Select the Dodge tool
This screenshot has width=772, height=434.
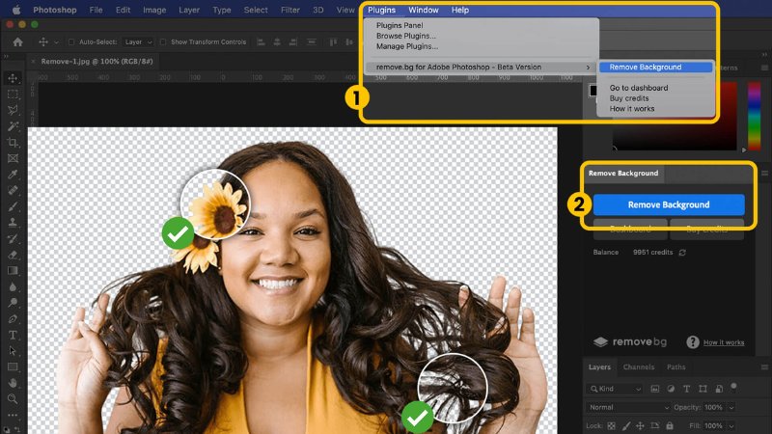pyautogui.click(x=13, y=303)
